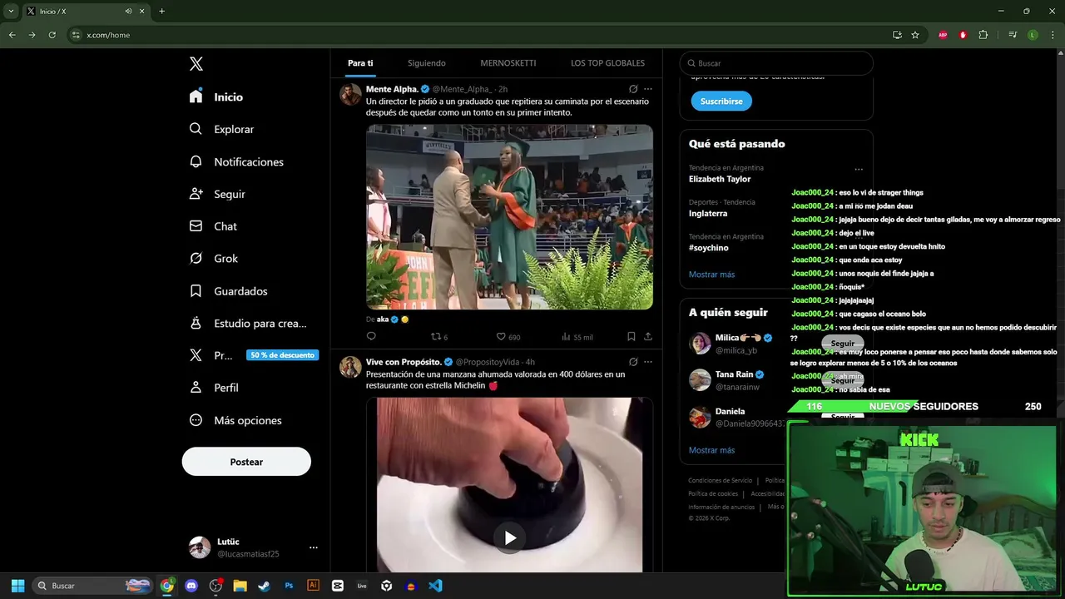
Task: Open the Seguir sidebar item
Action: [x=217, y=194]
